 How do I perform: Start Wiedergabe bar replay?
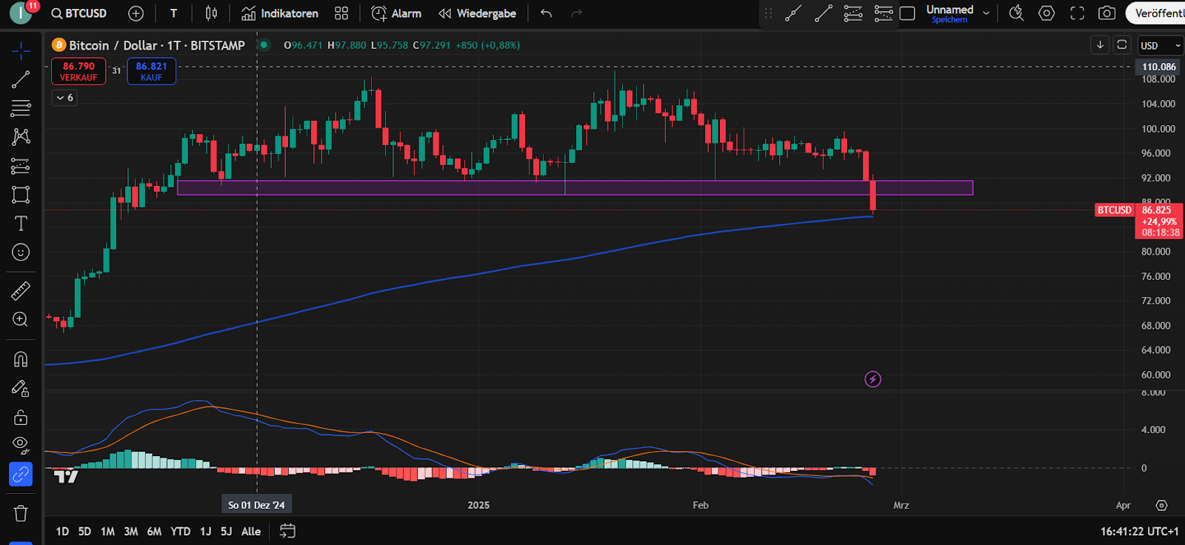pos(477,13)
